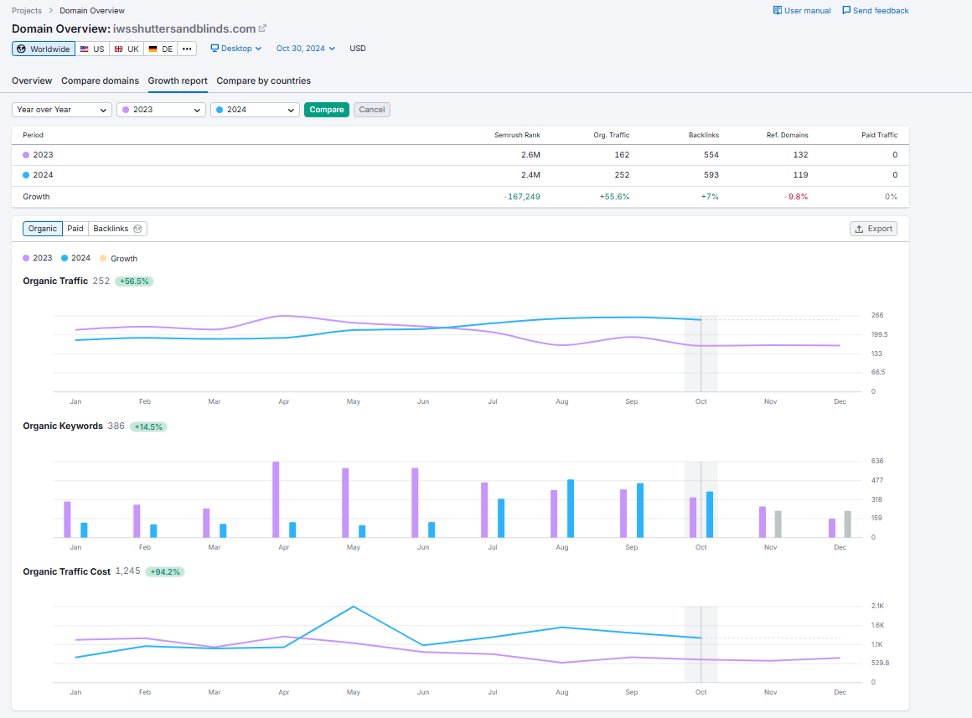The height and width of the screenshot is (718, 972).
Task: Click Paid Traffic column header
Action: pos(879,135)
